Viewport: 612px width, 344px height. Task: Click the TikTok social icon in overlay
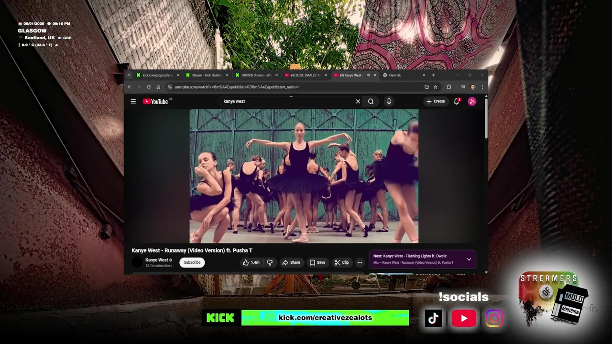434,319
